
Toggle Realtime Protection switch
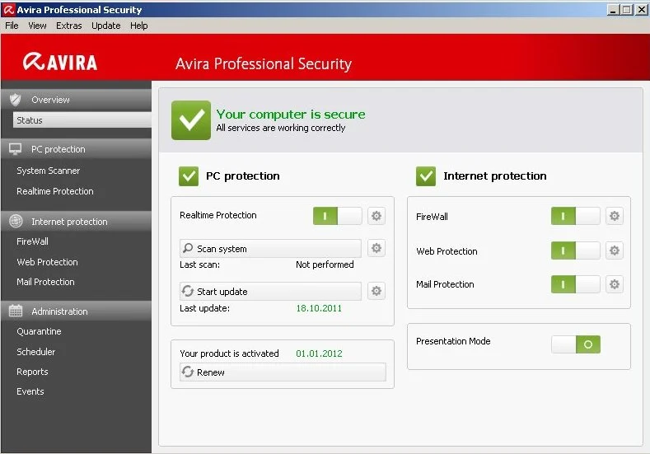coord(338,216)
